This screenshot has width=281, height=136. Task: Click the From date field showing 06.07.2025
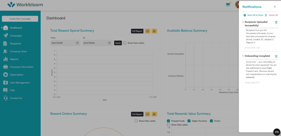(x=65, y=43)
